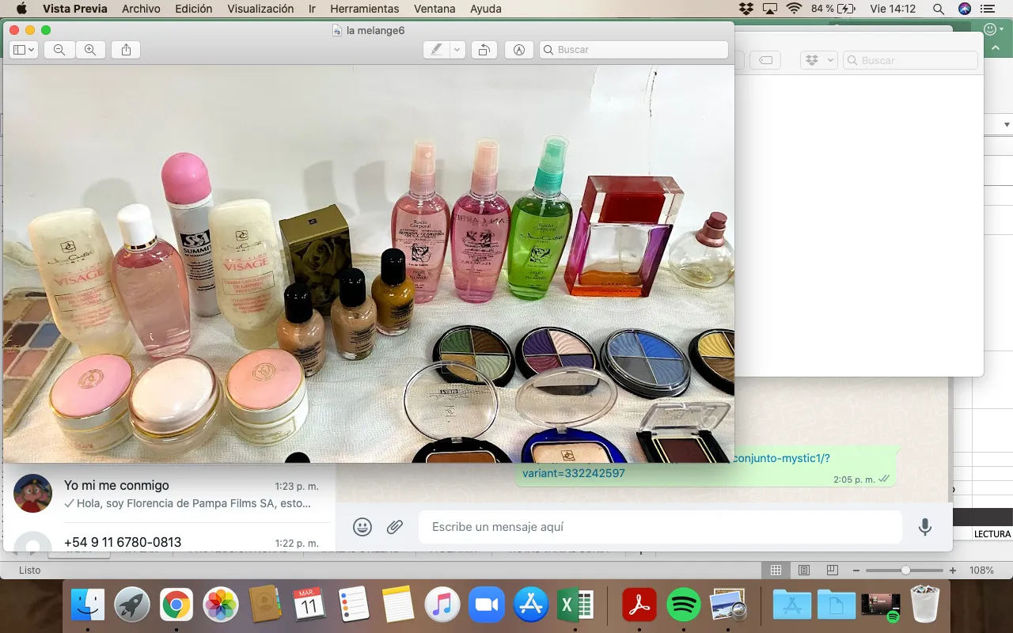Viewport: 1013px width, 633px height.
Task: Open the Herramientas menu
Action: click(x=364, y=9)
